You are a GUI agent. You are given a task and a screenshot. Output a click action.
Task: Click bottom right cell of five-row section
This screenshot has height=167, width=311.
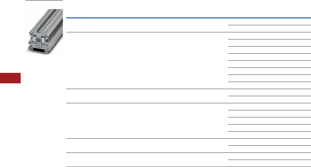pos(269,135)
